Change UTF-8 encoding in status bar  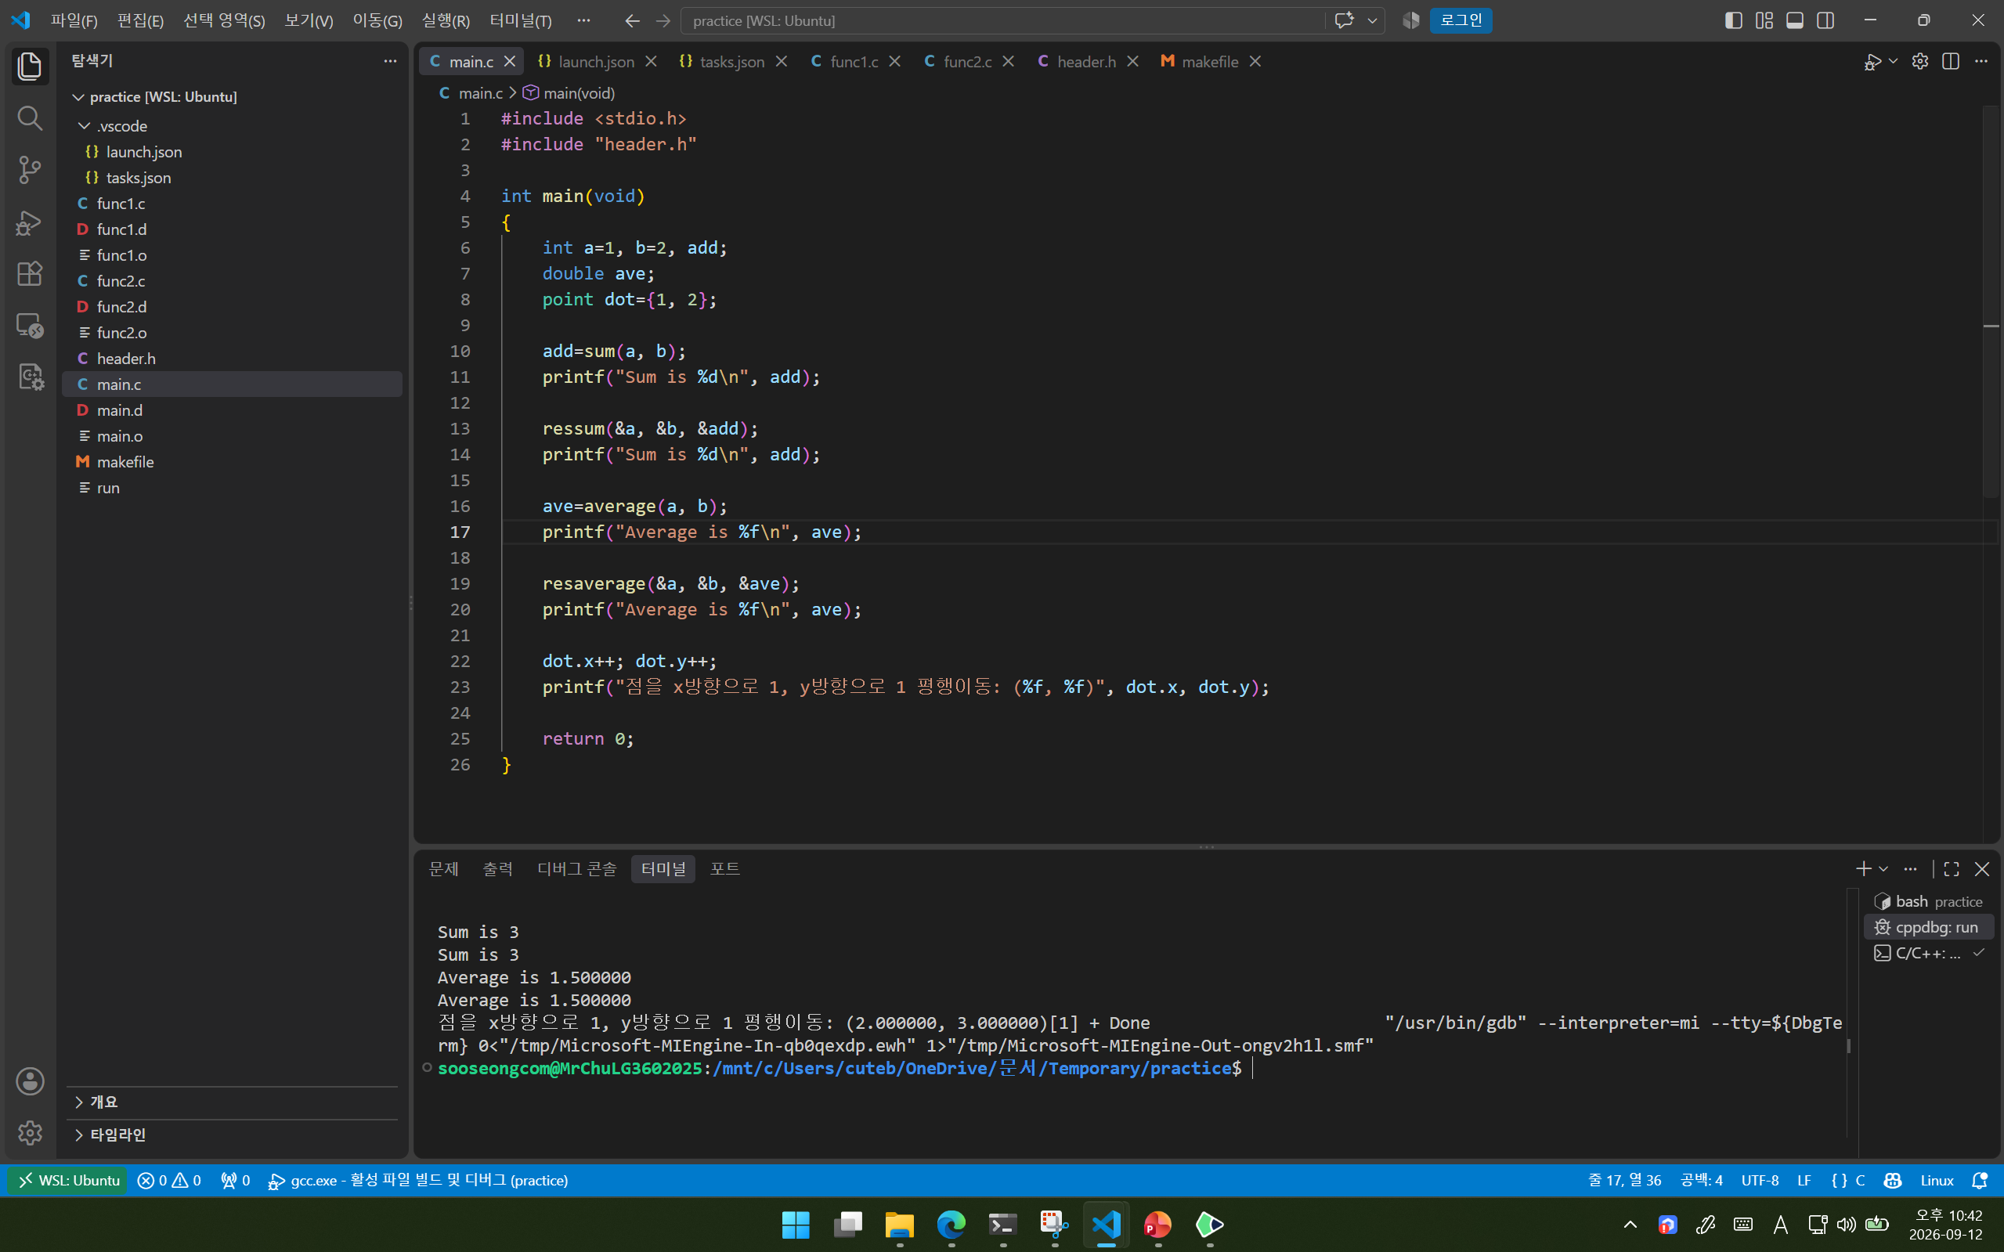click(1760, 1181)
